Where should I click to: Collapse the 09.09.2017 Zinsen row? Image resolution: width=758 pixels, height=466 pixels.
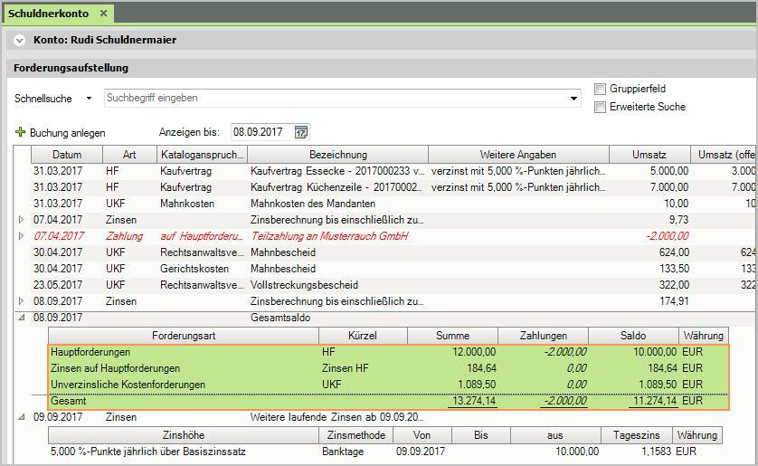point(22,417)
